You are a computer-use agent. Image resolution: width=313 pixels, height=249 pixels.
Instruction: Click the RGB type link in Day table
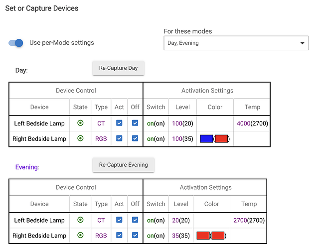tap(101, 138)
